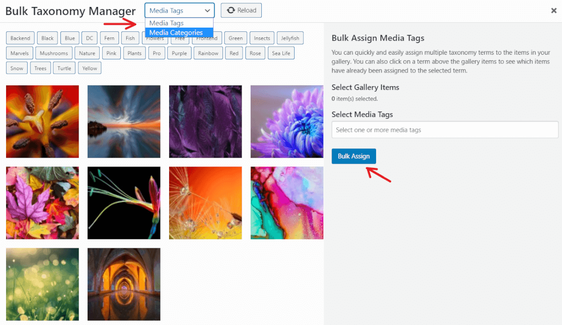
Task: Choose Media Tags in dropdown list
Action: point(179,23)
